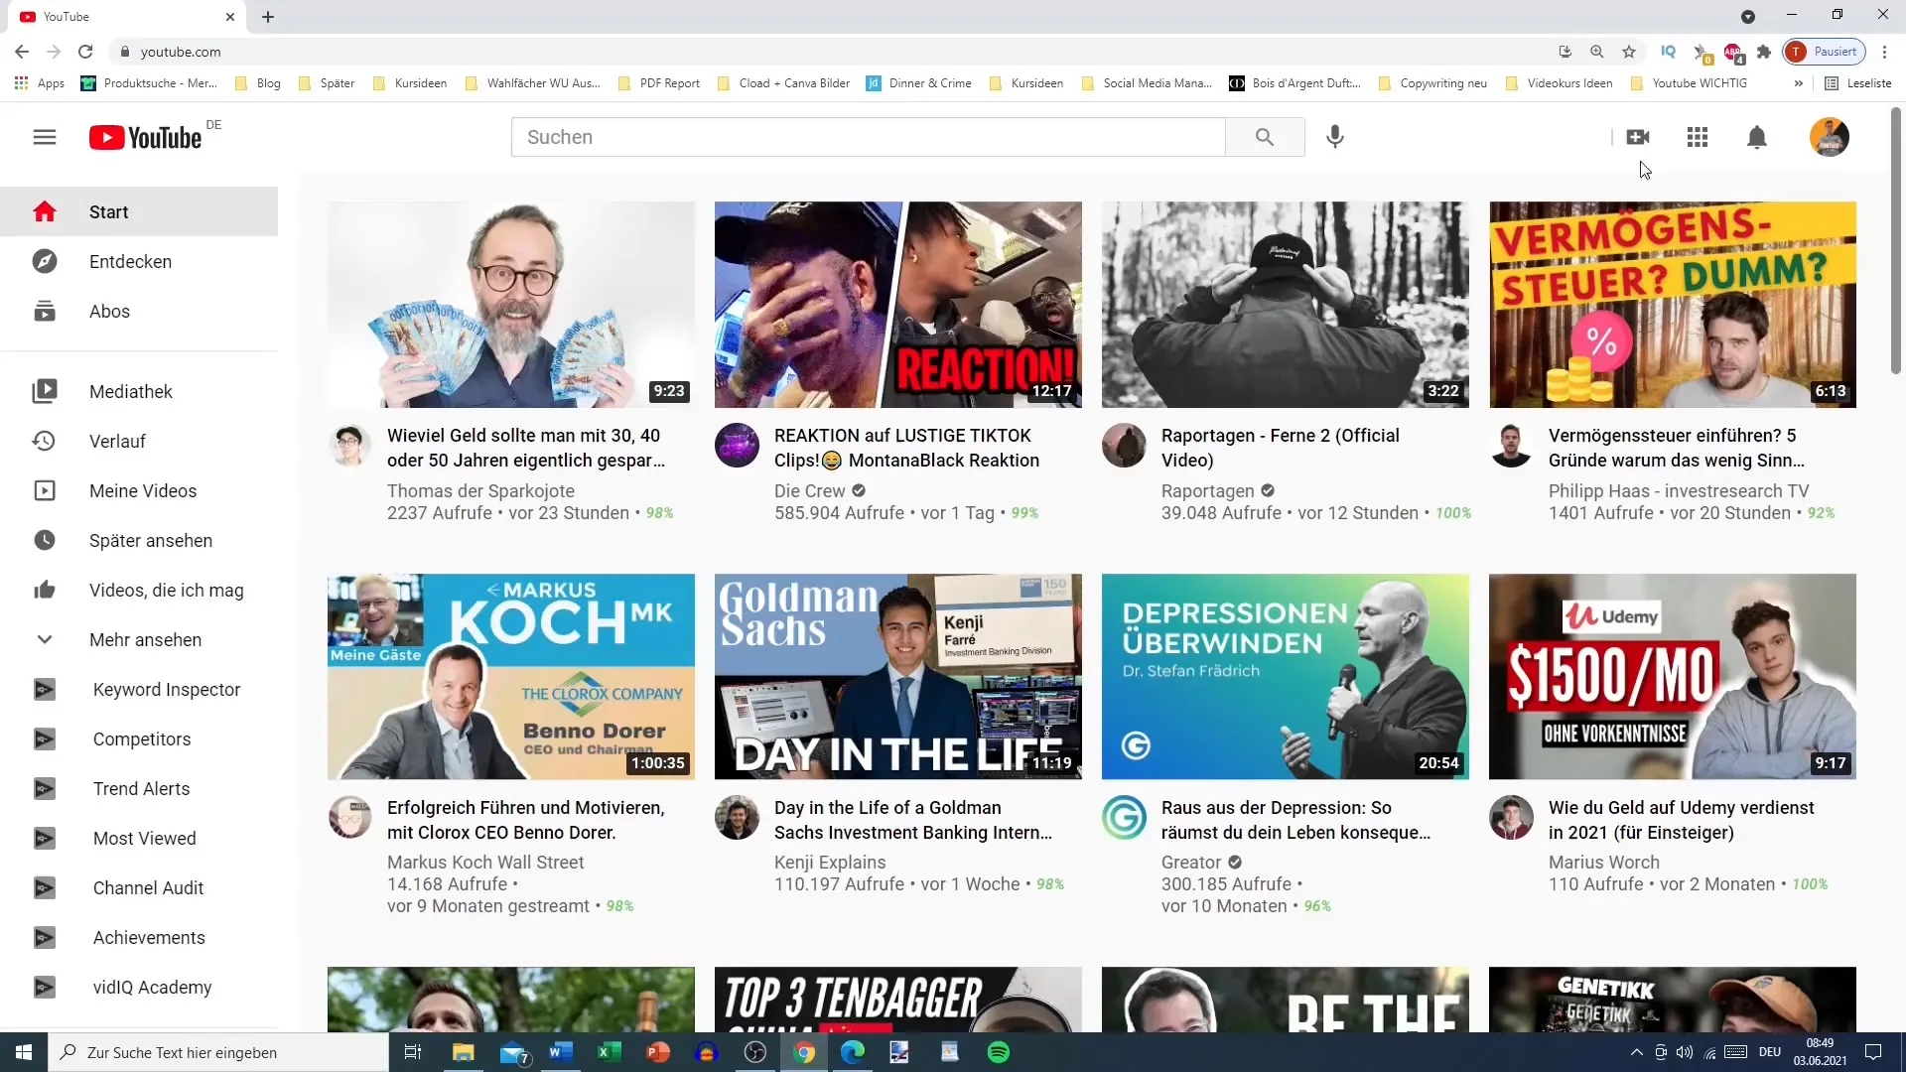Open Windows taskbar search box
1906x1072 pixels.
pos(218,1052)
